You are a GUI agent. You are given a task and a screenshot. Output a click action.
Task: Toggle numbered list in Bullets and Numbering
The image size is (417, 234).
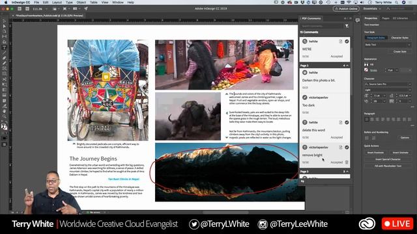tap(373, 138)
